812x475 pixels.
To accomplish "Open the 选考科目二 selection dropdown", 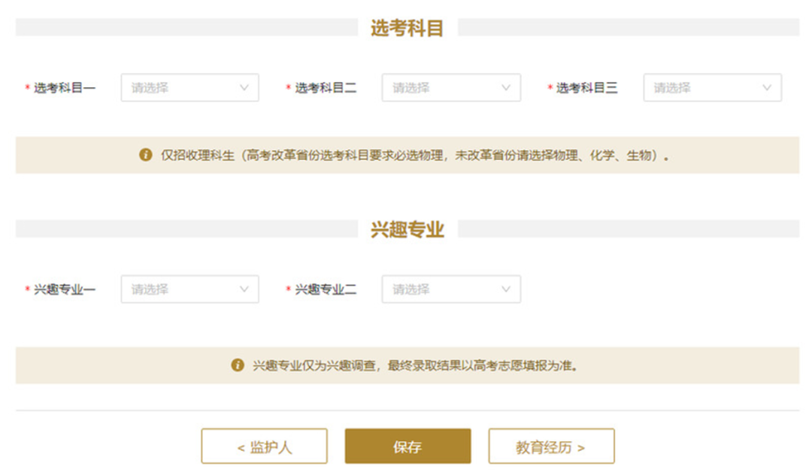I will click(450, 87).
